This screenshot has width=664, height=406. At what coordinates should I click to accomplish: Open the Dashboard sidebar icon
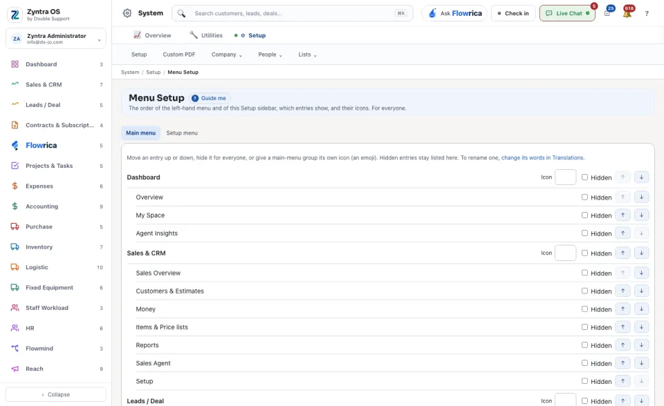(x=15, y=64)
